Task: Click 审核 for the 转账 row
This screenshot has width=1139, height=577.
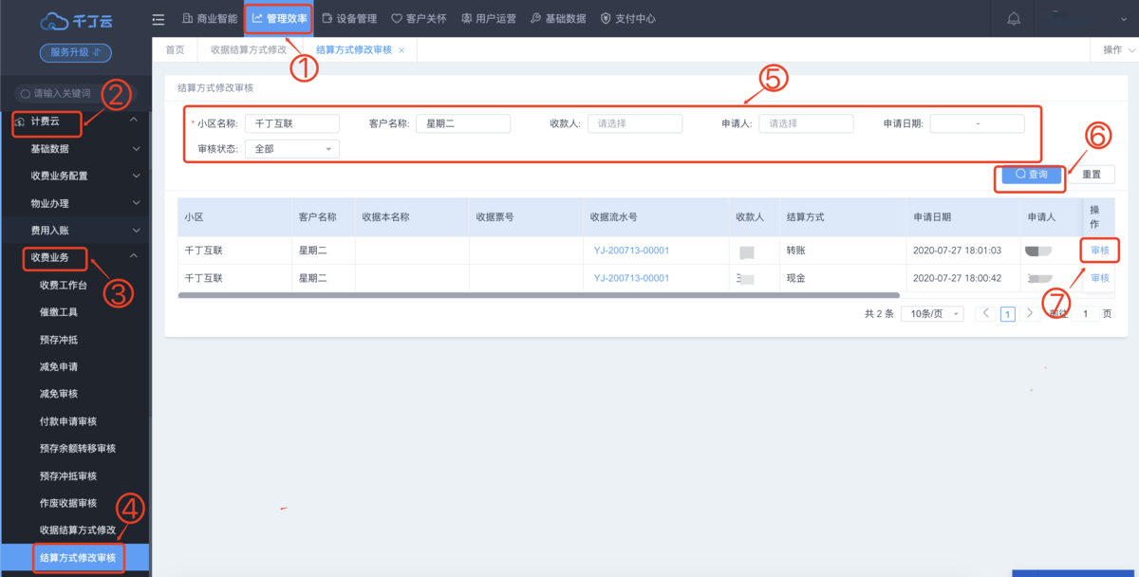Action: tap(1100, 251)
